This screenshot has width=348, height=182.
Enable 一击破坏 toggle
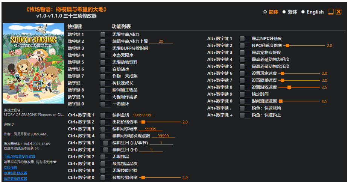tap(105, 104)
